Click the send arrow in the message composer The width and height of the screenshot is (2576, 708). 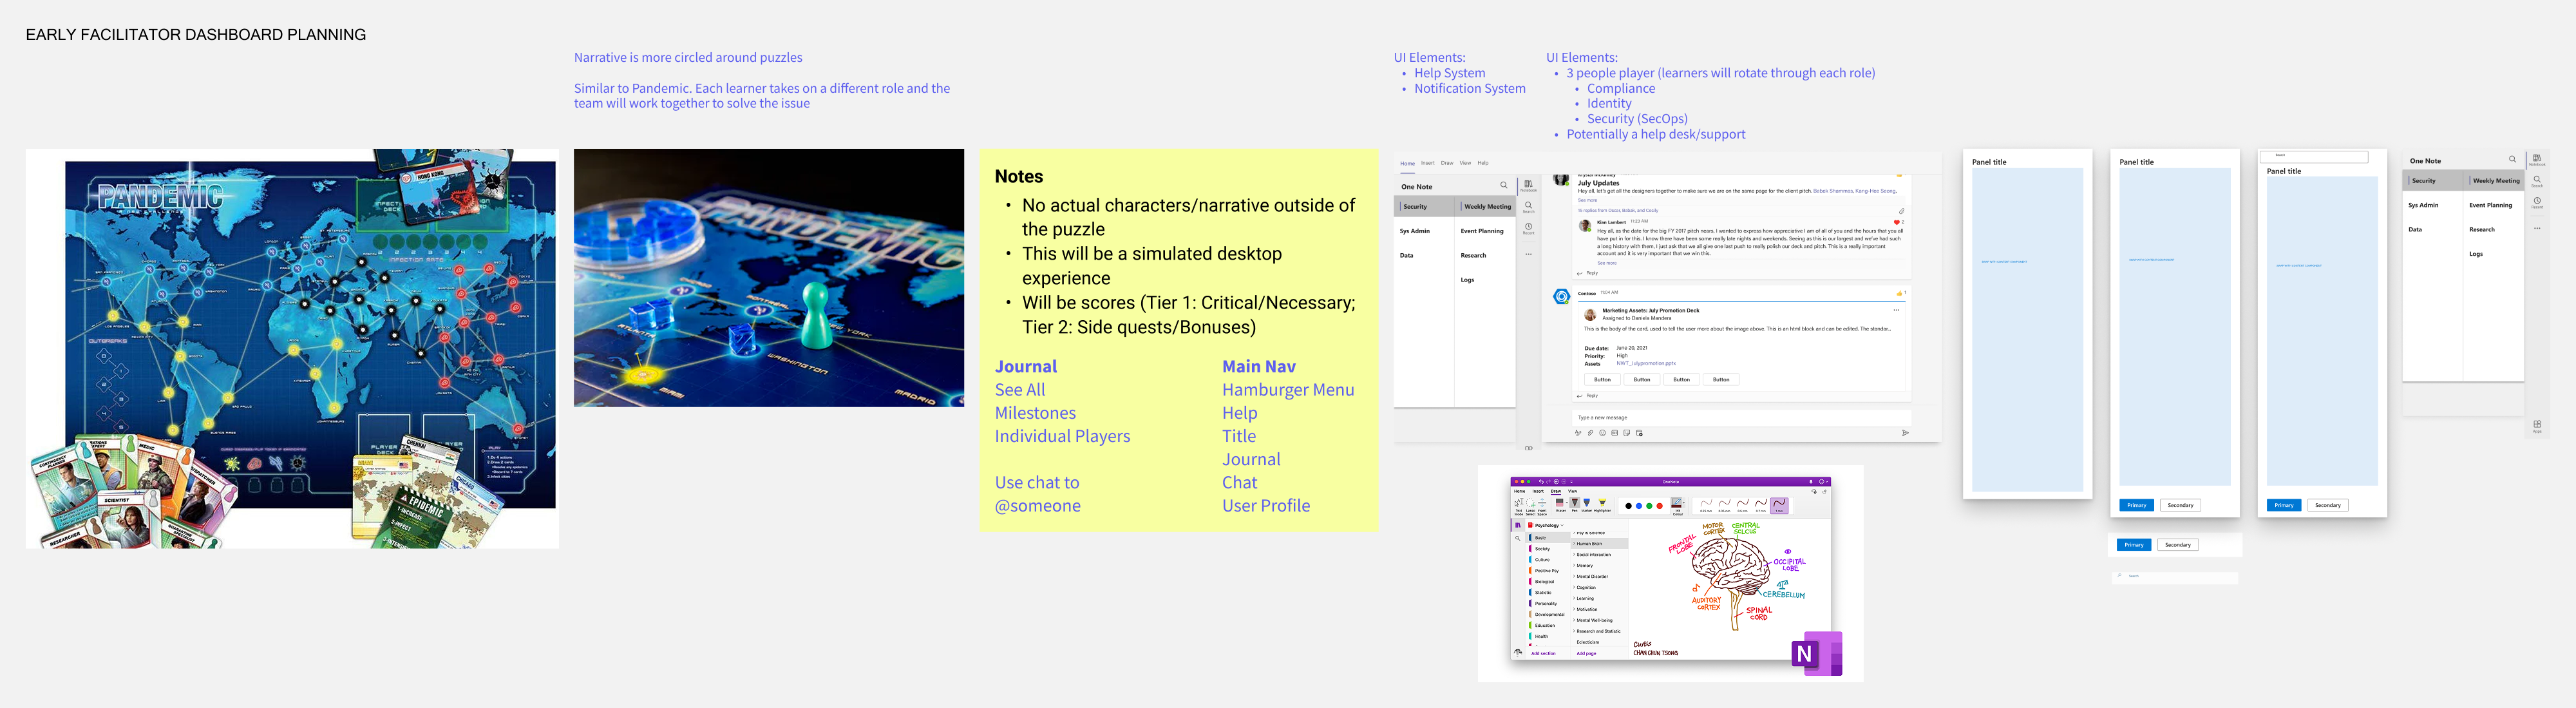1905,433
